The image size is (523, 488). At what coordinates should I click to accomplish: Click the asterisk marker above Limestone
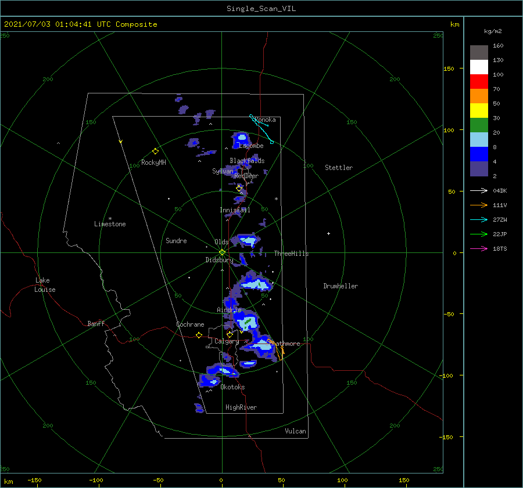click(110, 219)
